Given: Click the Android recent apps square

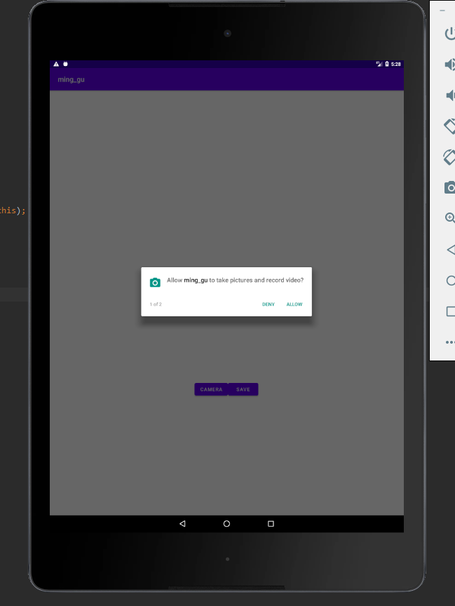Looking at the screenshot, I should click(271, 524).
